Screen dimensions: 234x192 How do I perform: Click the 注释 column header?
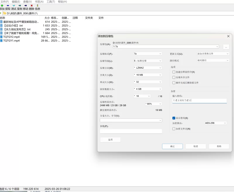75,18
